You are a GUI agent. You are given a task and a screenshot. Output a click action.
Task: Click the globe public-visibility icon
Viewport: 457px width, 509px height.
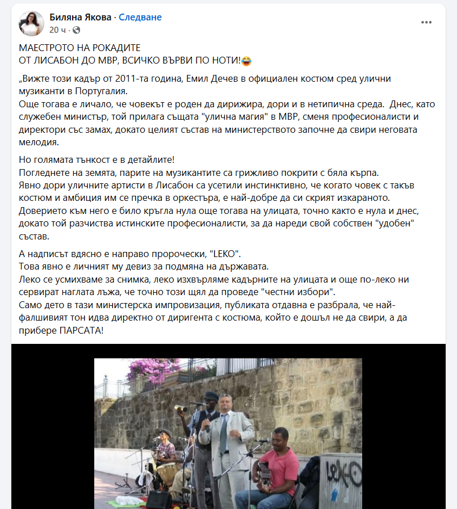[x=76, y=30]
